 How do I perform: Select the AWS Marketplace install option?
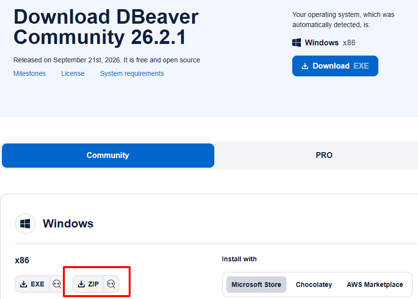click(x=375, y=285)
